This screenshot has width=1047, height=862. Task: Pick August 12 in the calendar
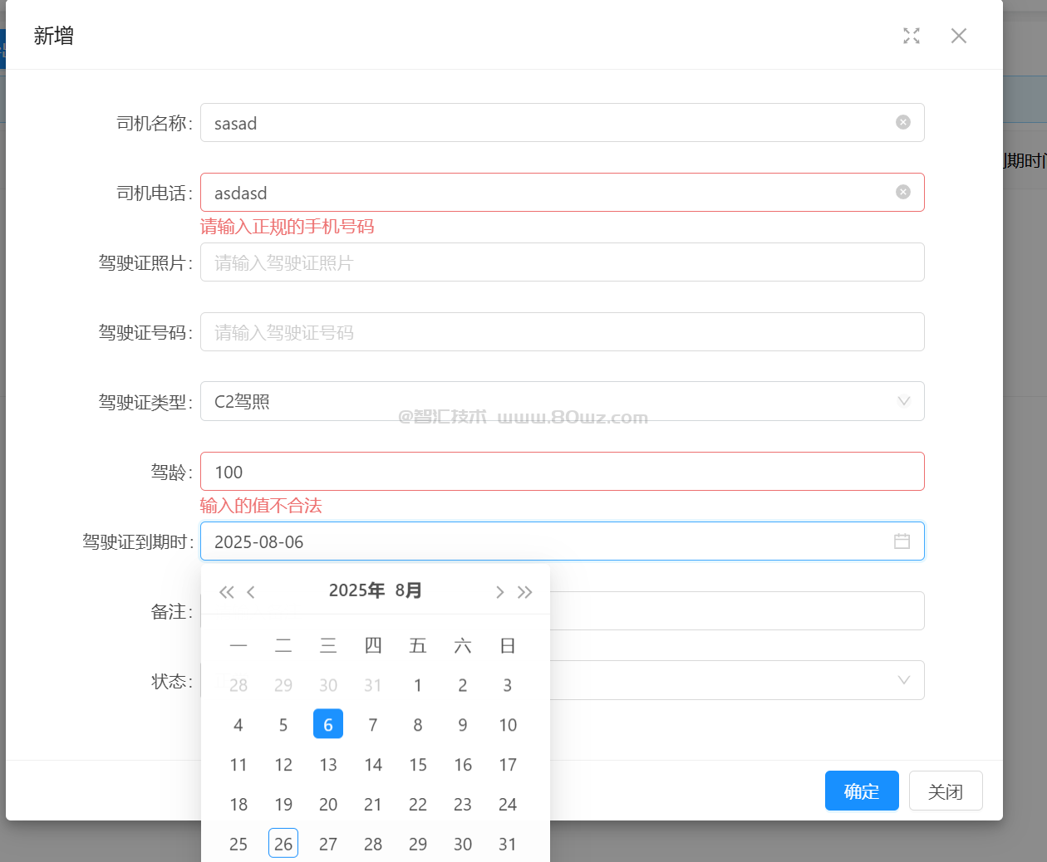pyautogui.click(x=283, y=765)
